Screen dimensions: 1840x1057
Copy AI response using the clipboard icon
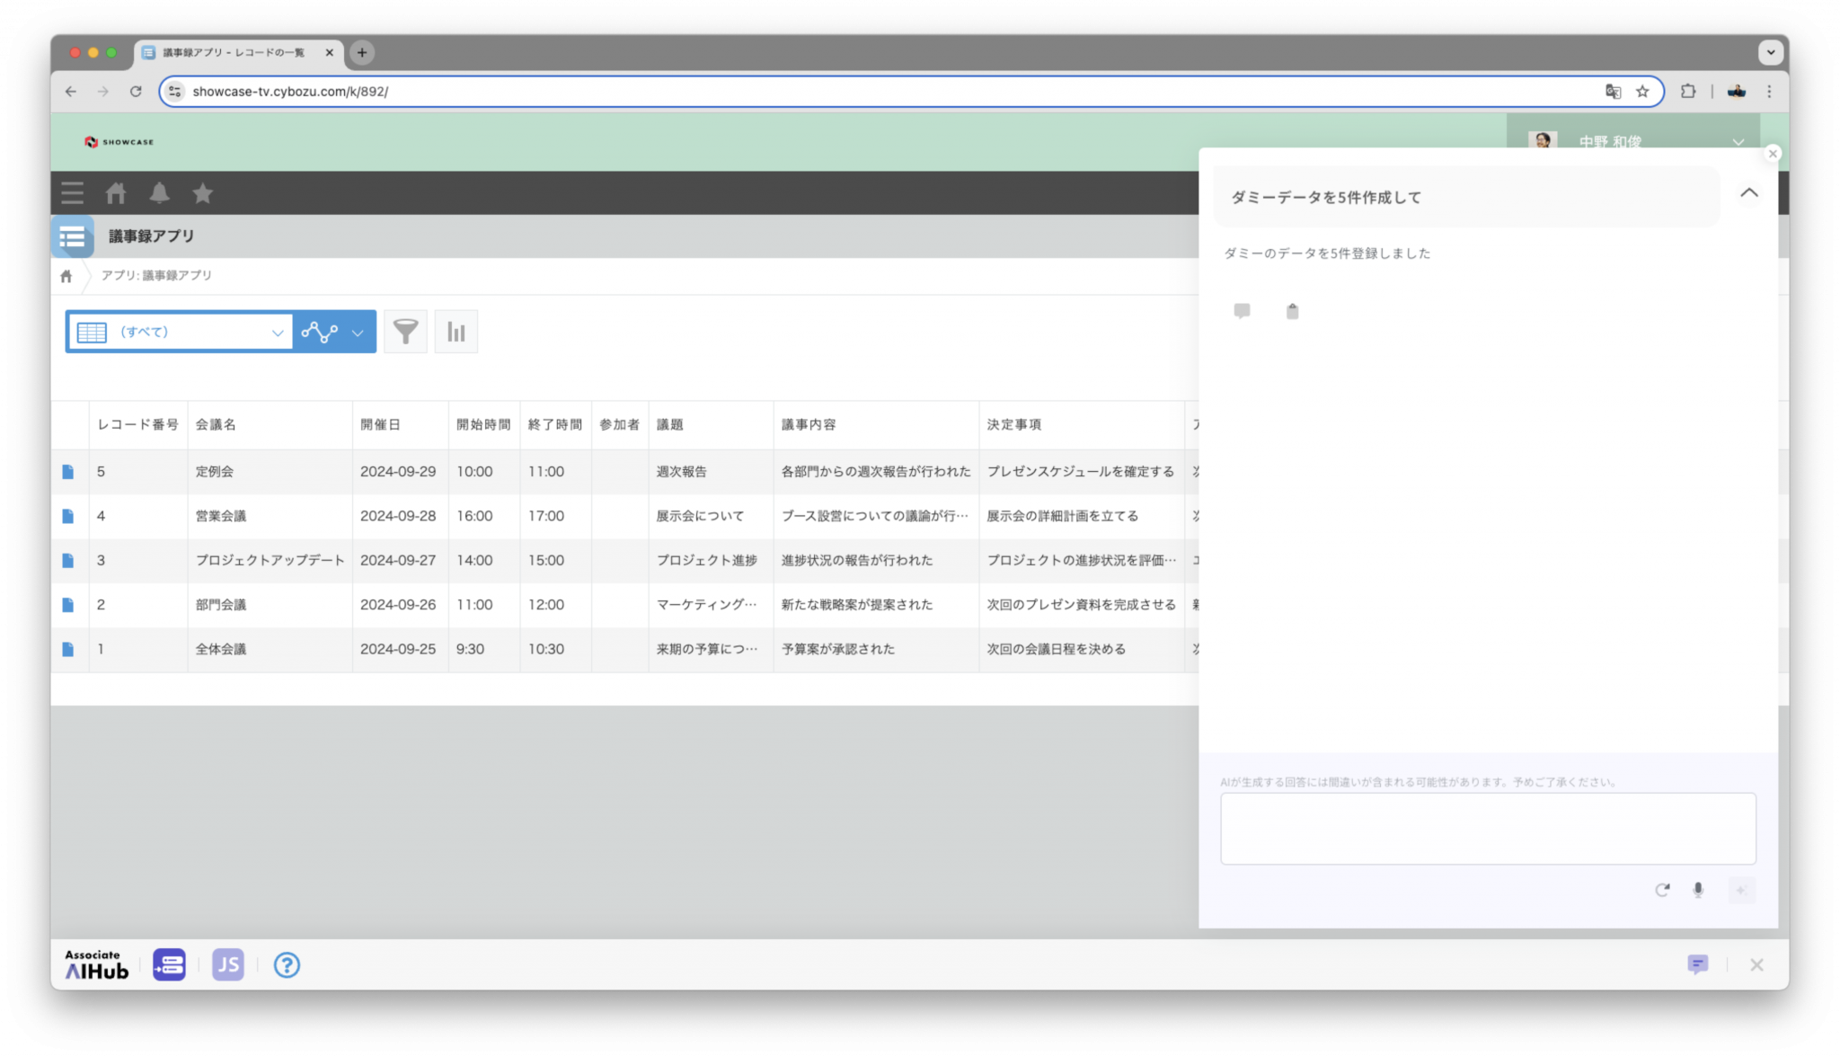pos(1292,311)
